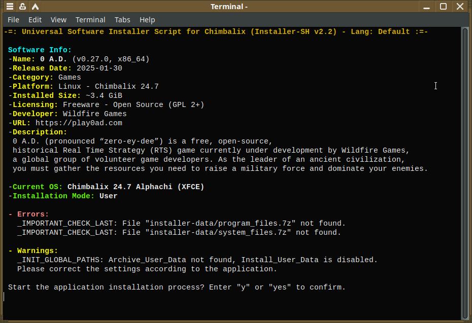Image resolution: width=472 pixels, height=323 pixels.
Task: Open the Edit menu
Action: (x=35, y=20)
